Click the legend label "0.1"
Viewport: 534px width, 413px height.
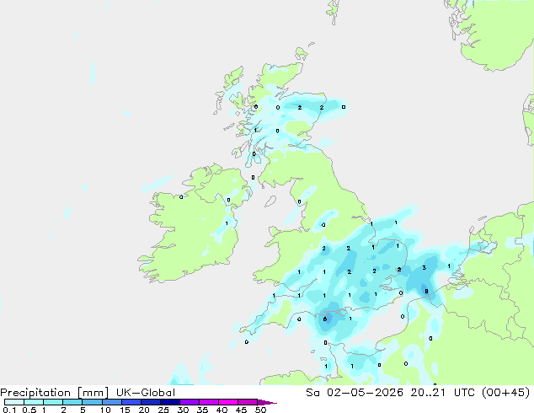coord(9,410)
